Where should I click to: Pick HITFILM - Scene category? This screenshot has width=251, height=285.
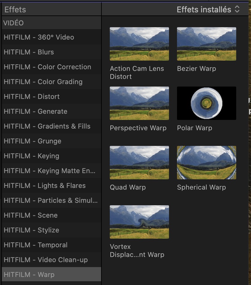(51, 215)
